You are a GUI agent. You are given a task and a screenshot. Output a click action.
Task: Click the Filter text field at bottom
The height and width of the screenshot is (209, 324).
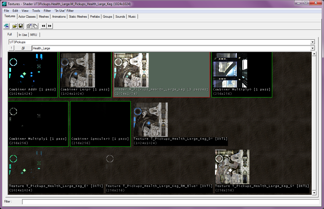[x=170, y=202]
